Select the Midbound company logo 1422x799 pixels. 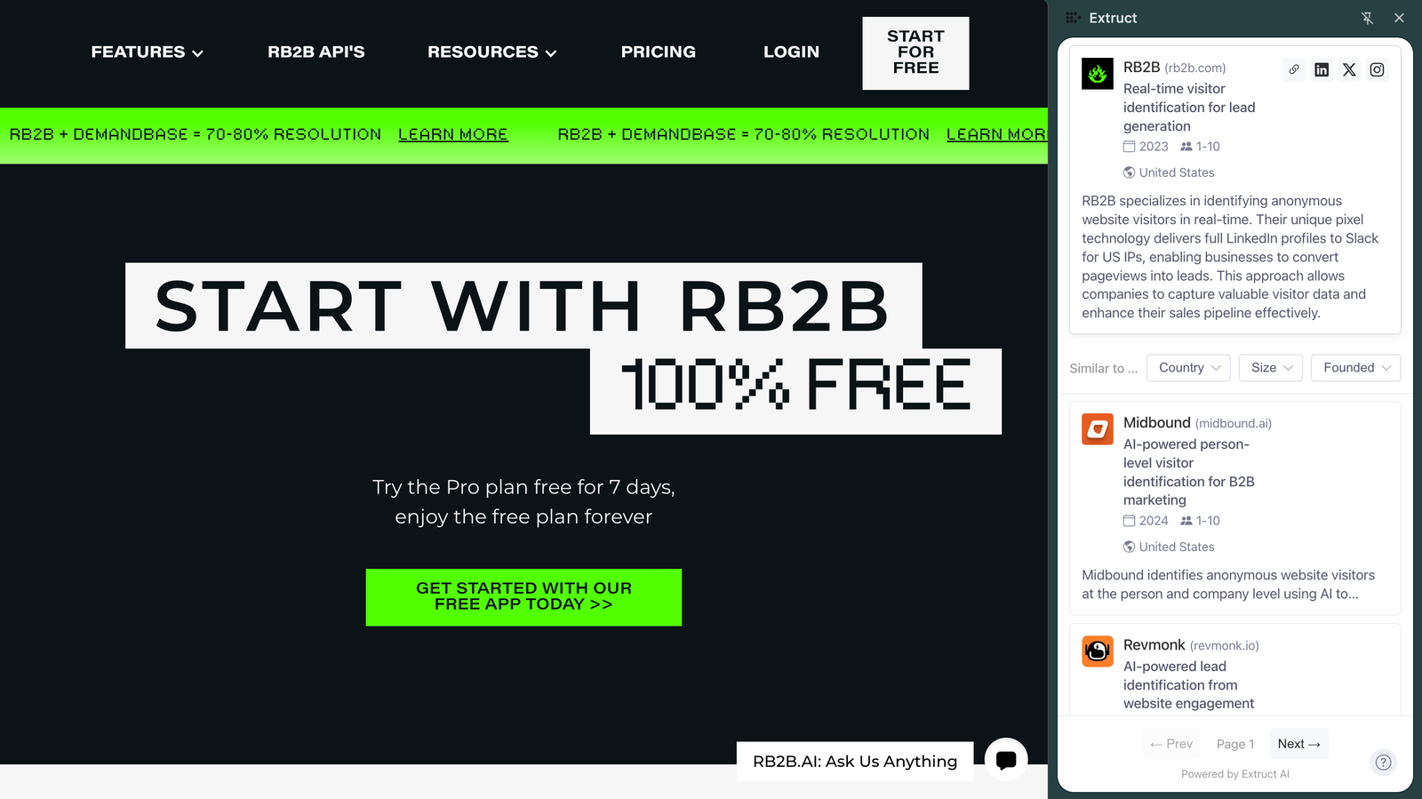click(x=1098, y=429)
